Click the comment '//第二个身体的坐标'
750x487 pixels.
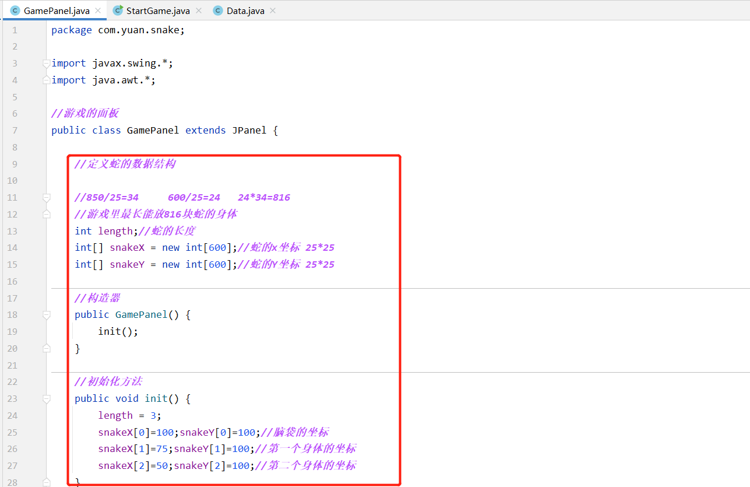click(x=306, y=465)
